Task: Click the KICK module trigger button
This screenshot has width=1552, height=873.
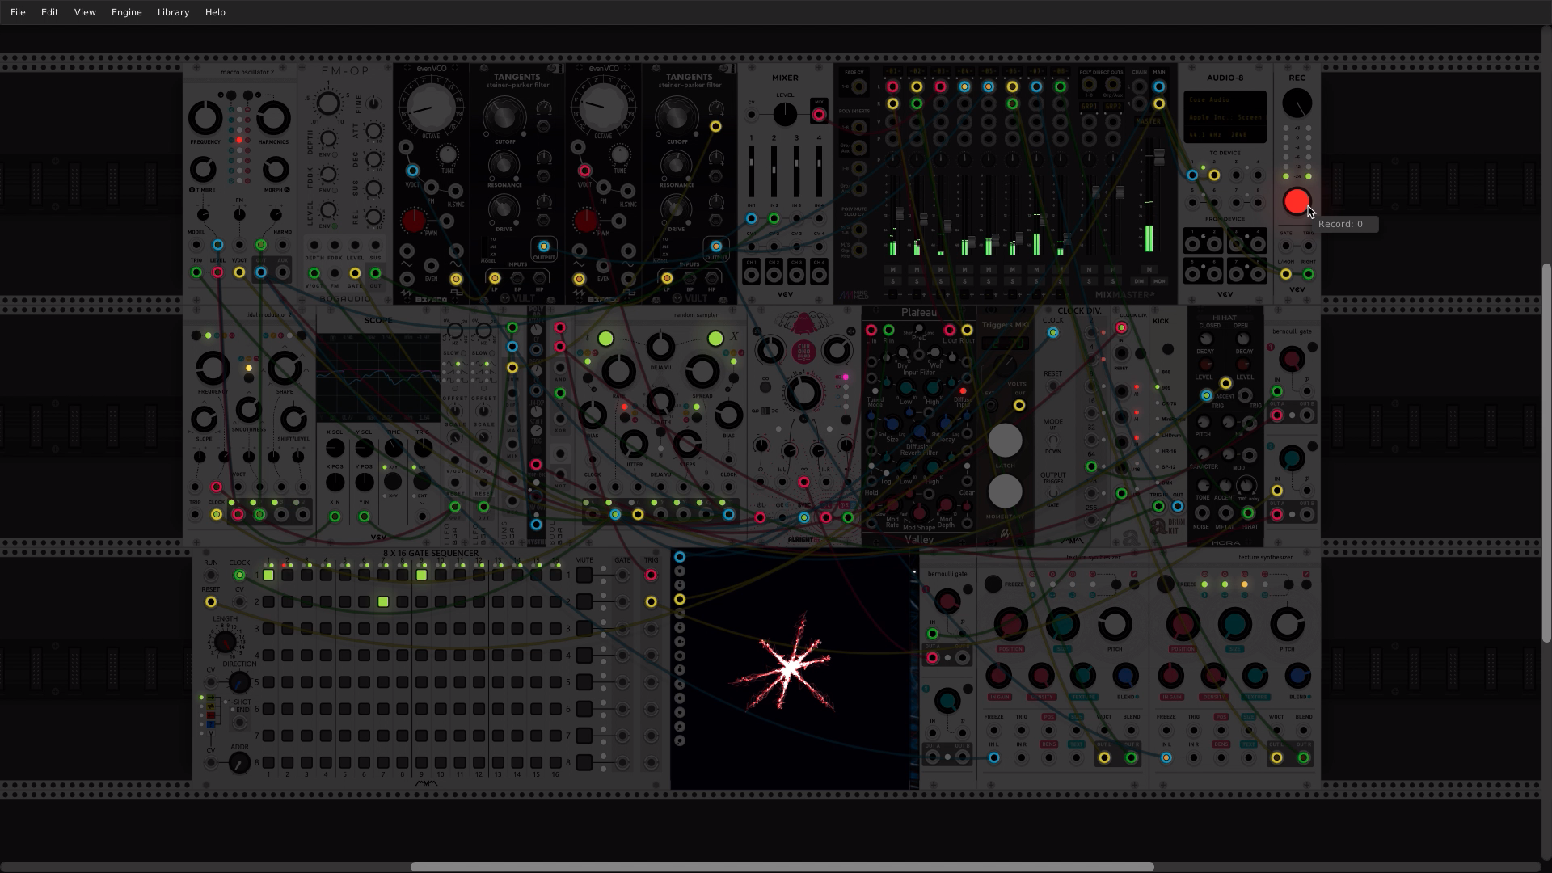Action: [1167, 349]
